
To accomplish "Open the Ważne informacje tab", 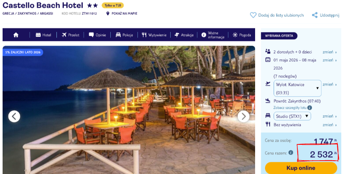I will pos(213,35).
